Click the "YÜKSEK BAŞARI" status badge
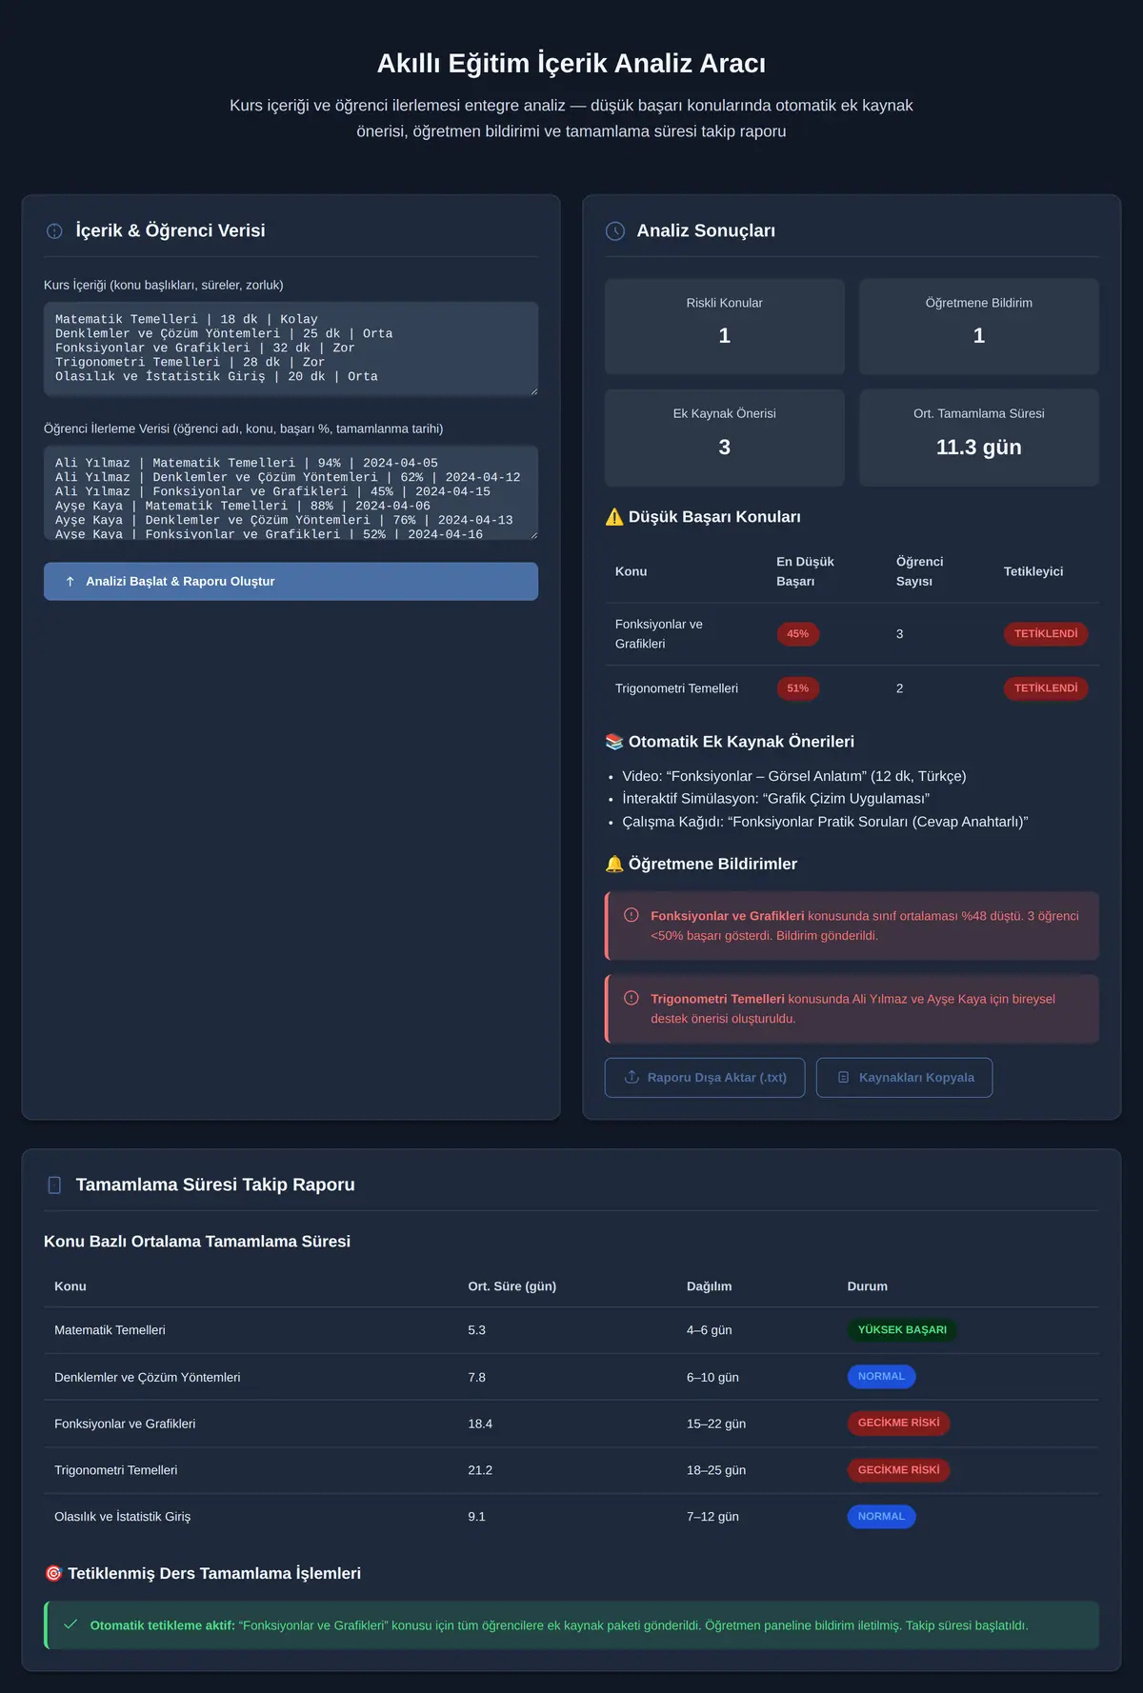Screen dimensions: 1143x1693 [902, 1330]
